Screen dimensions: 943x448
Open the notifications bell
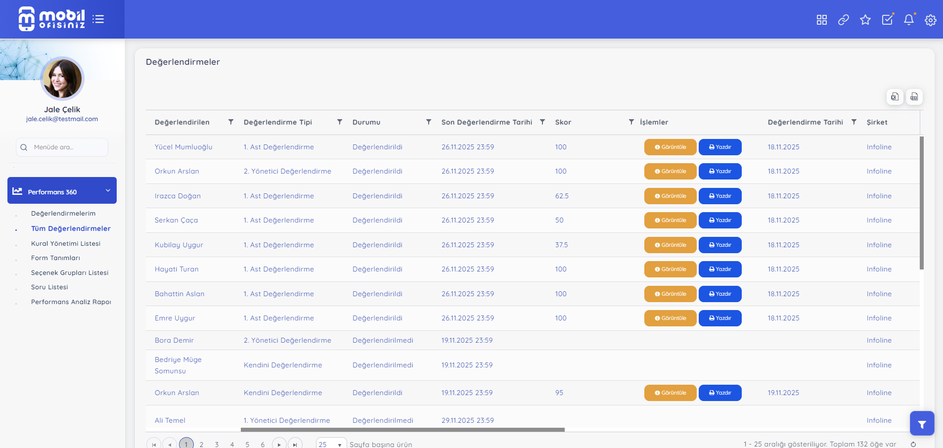908,20
